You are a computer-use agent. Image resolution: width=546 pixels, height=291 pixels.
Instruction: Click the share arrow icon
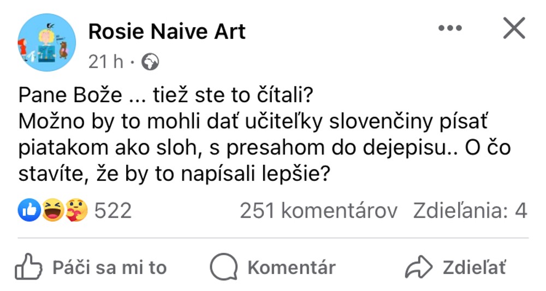[x=418, y=268]
